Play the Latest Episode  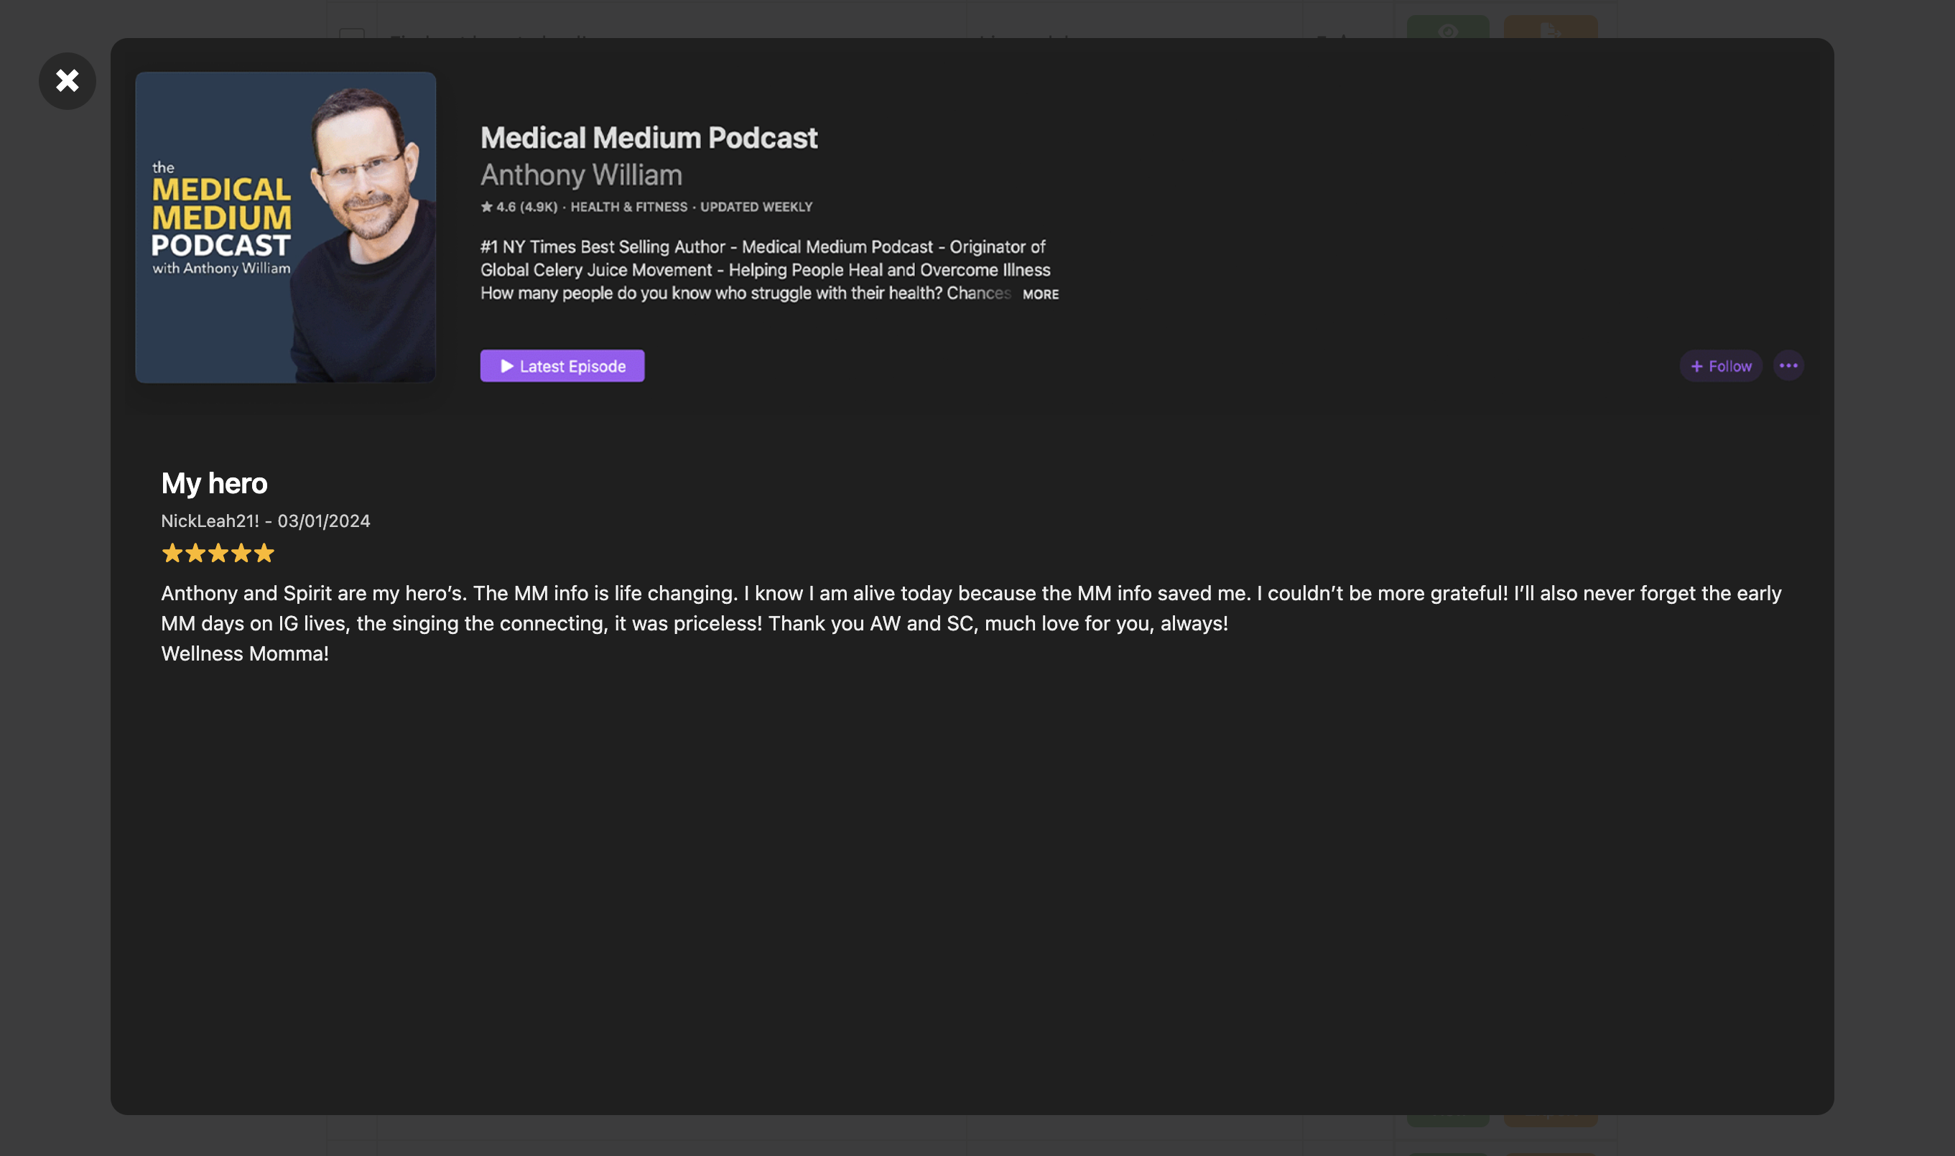point(562,366)
